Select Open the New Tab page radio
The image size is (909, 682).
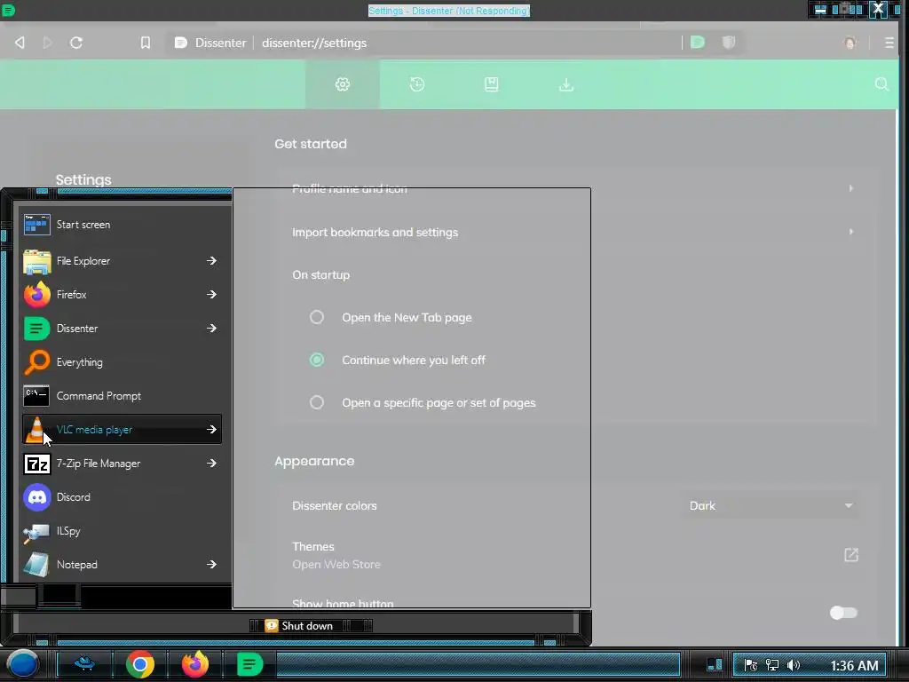pos(317,317)
